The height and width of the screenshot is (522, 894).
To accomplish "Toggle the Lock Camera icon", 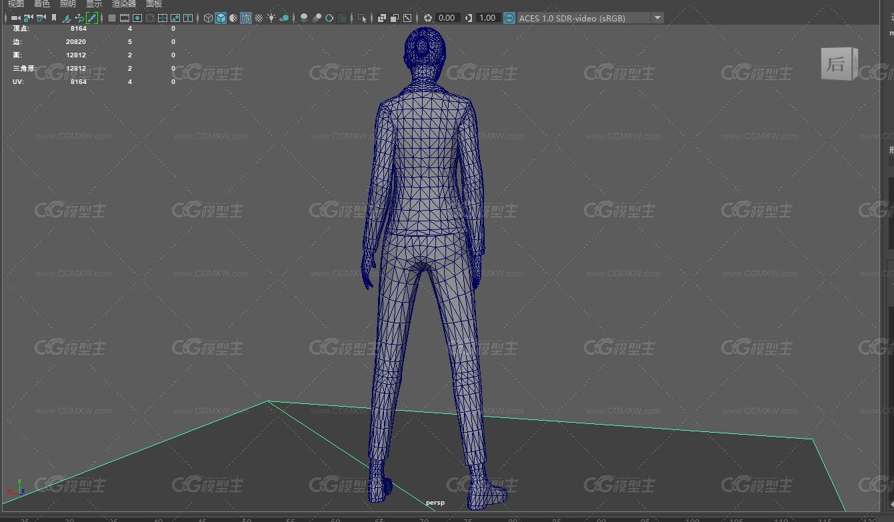I will [29, 18].
